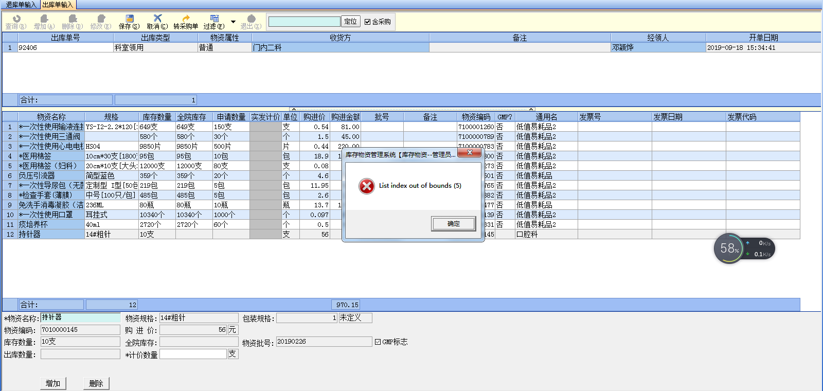Click the total amount 970.15 cell
The width and height of the screenshot is (823, 391).
(x=345, y=305)
